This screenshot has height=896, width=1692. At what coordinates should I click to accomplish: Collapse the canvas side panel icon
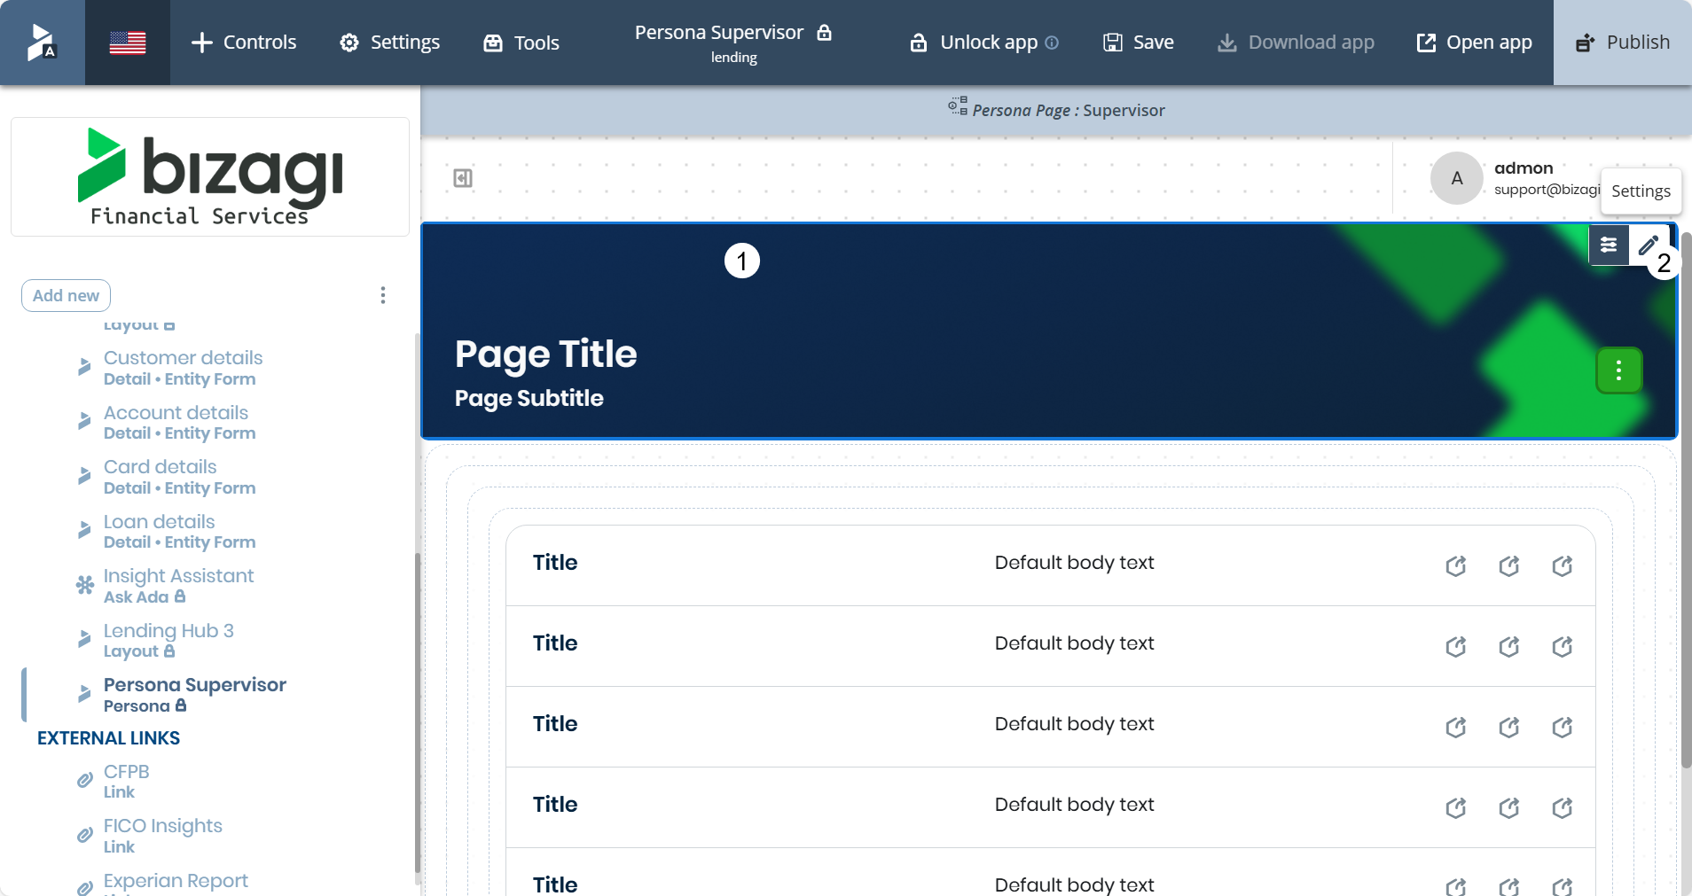click(463, 177)
